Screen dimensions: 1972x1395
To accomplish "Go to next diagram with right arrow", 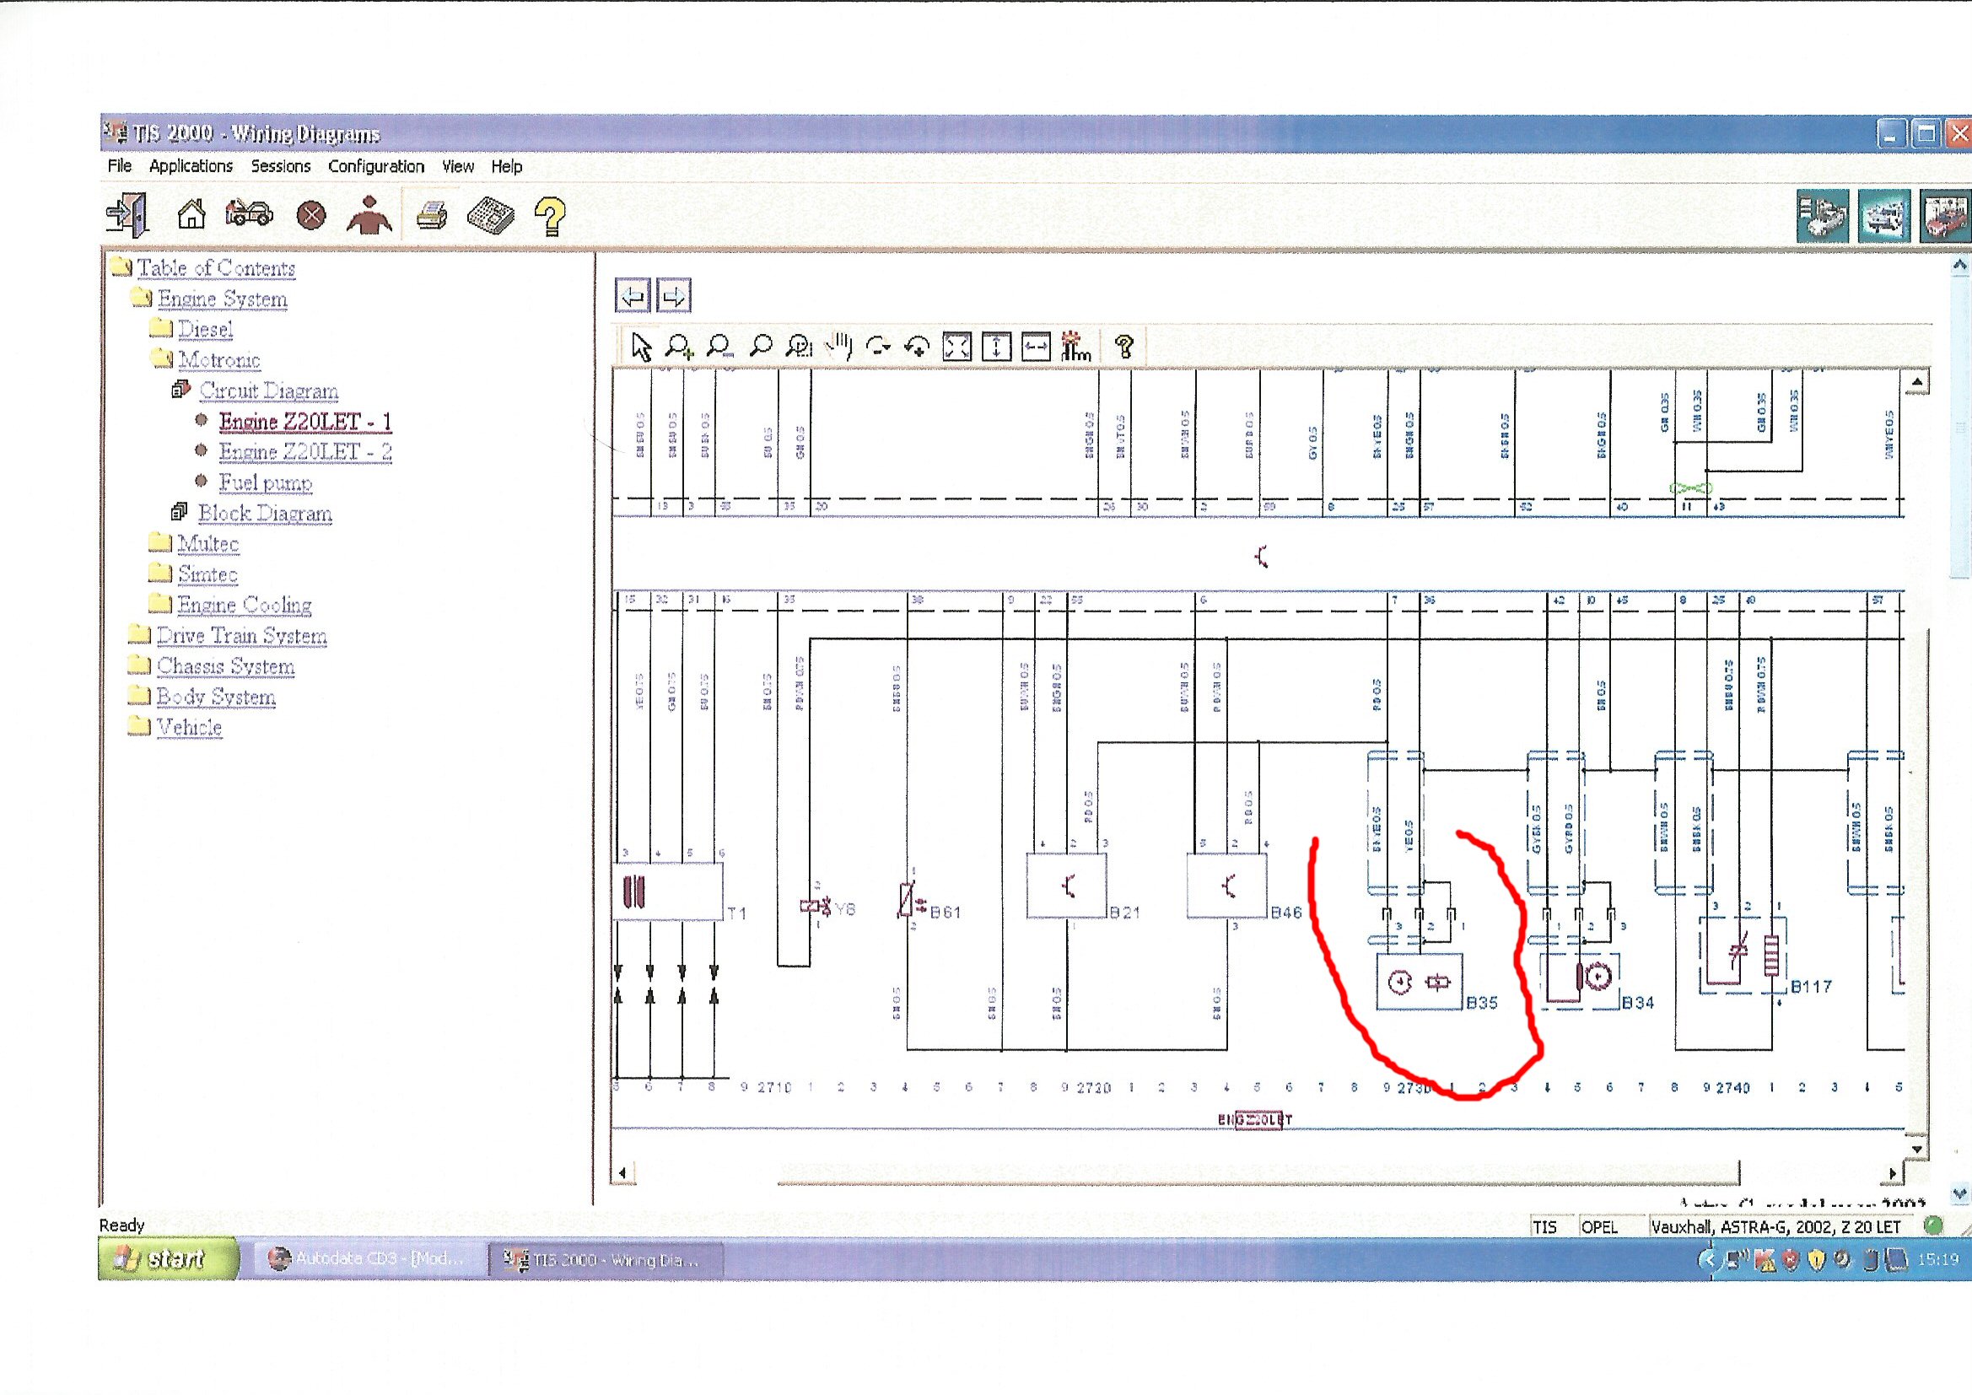I will point(673,297).
